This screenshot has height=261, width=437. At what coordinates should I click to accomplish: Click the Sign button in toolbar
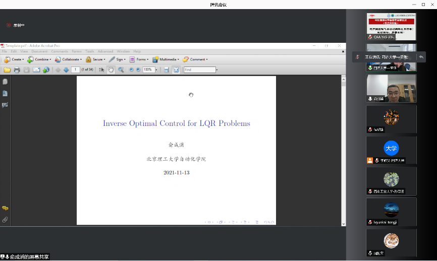(x=117, y=59)
